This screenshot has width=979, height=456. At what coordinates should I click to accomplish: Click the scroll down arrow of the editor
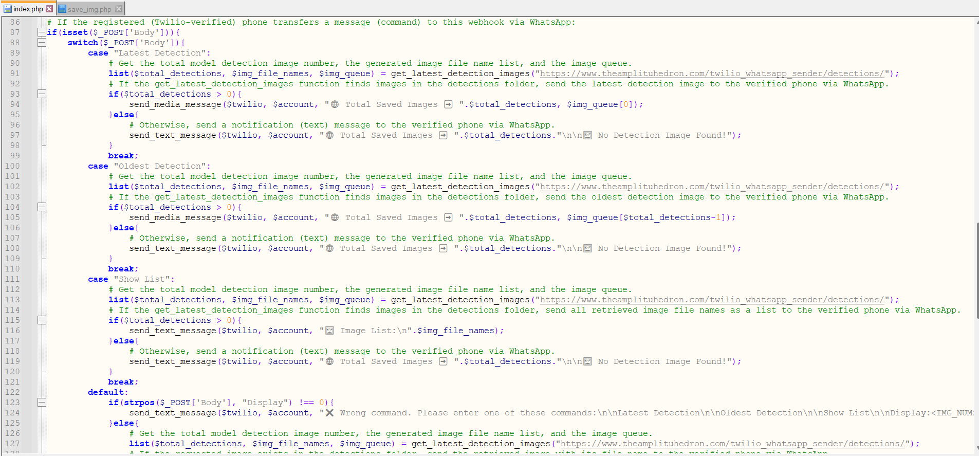(x=976, y=448)
